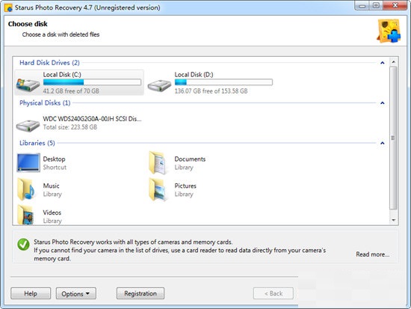
Task: Open the Music library folder icon
Action: (26, 189)
